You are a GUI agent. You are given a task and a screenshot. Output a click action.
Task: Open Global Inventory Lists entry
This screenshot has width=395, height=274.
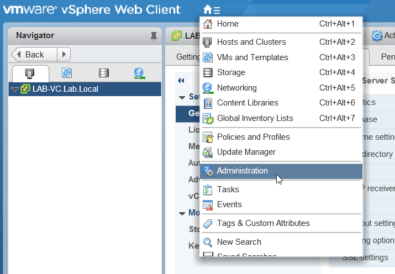[255, 118]
